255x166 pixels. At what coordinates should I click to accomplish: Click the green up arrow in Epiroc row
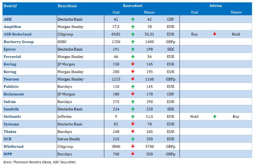click(x=133, y=49)
